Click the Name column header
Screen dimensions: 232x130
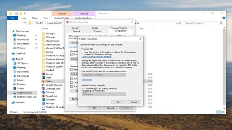tap(45, 29)
